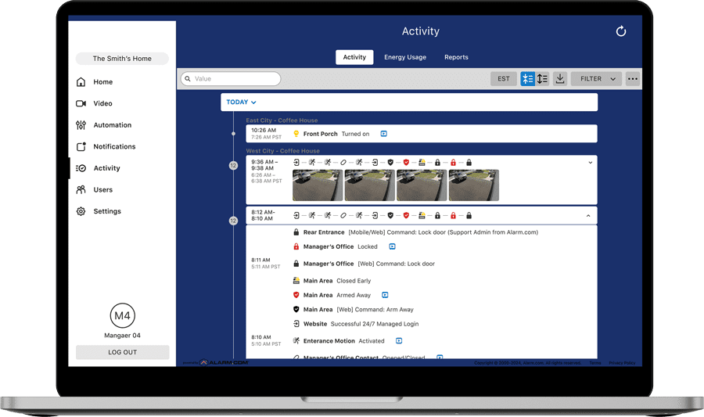Play the Main Area Armed Away clip
The height and width of the screenshot is (417, 704).
pyautogui.click(x=385, y=295)
